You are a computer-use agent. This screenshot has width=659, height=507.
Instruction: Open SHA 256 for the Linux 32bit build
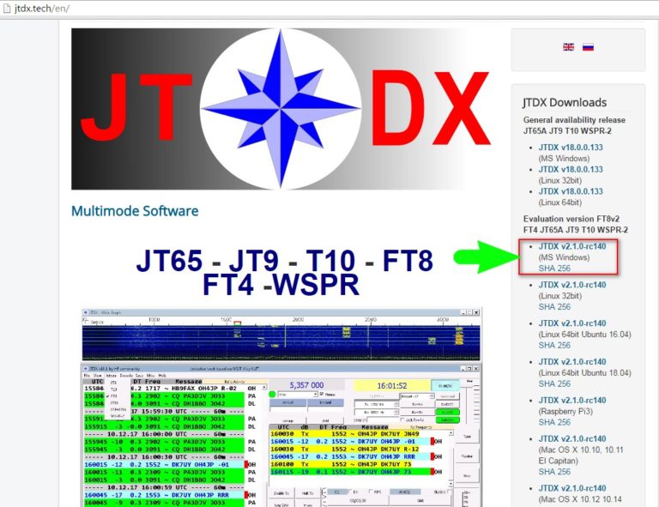(554, 306)
